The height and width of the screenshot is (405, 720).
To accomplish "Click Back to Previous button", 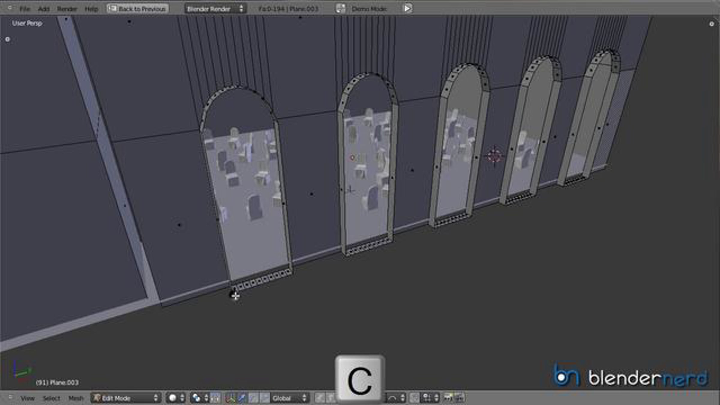I will pos(138,9).
